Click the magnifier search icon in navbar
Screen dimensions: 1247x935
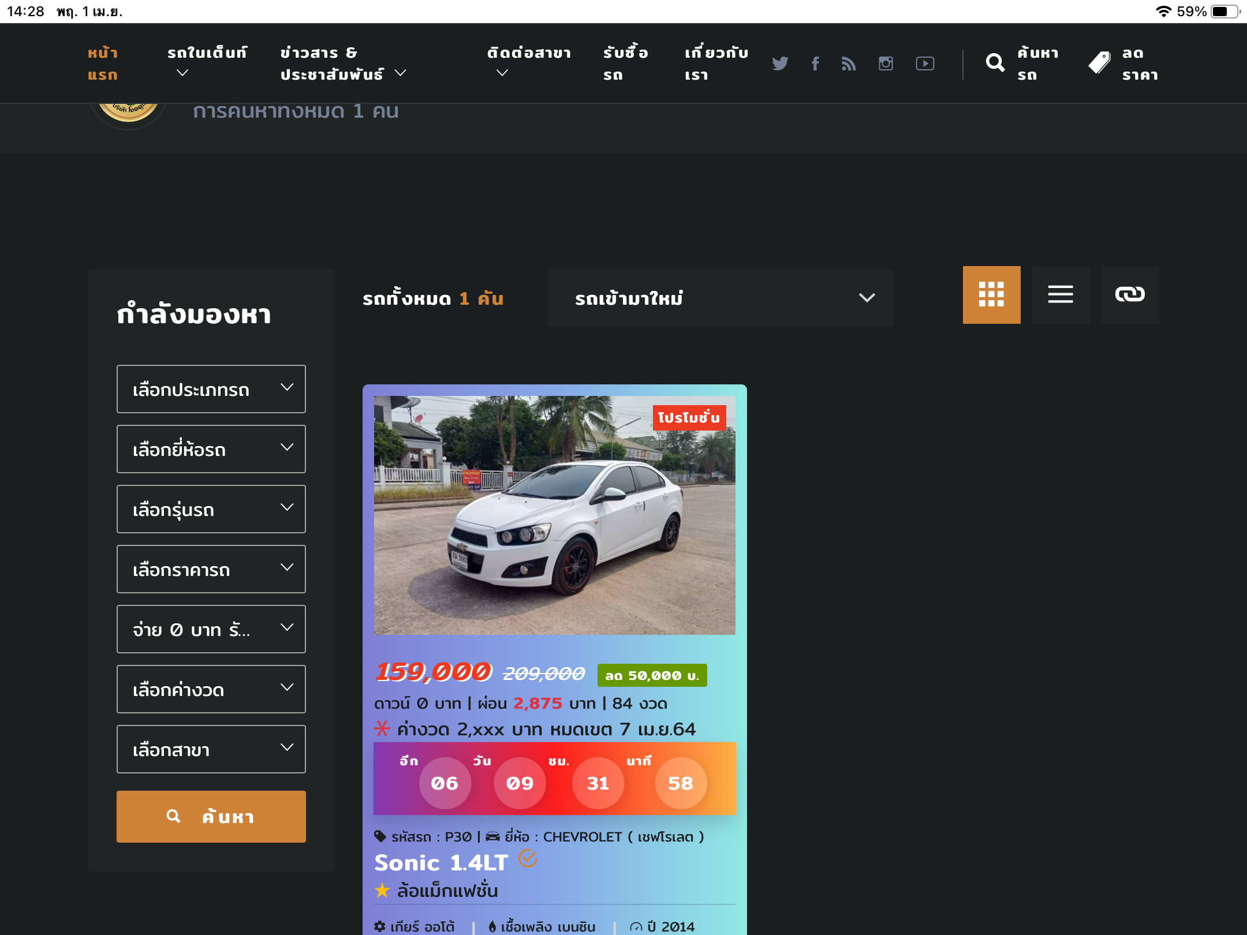click(995, 63)
